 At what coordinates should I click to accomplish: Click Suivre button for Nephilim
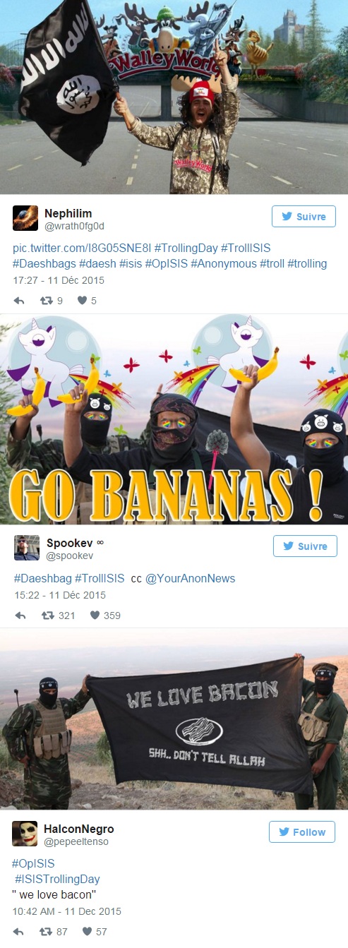pyautogui.click(x=304, y=217)
